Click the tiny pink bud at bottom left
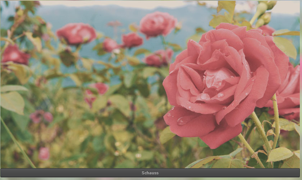The width and height of the screenshot is (302, 180). click(x=44, y=153)
